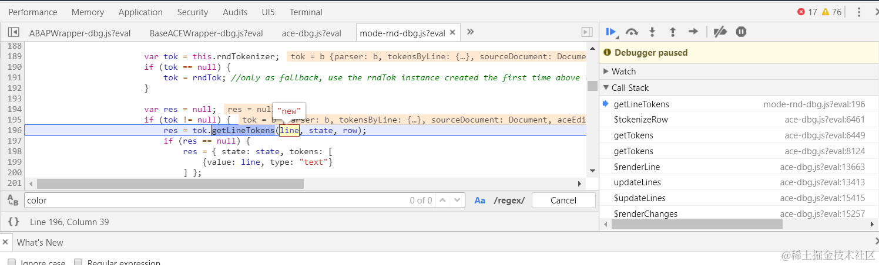Enable the Regular expression checkbox

79,261
